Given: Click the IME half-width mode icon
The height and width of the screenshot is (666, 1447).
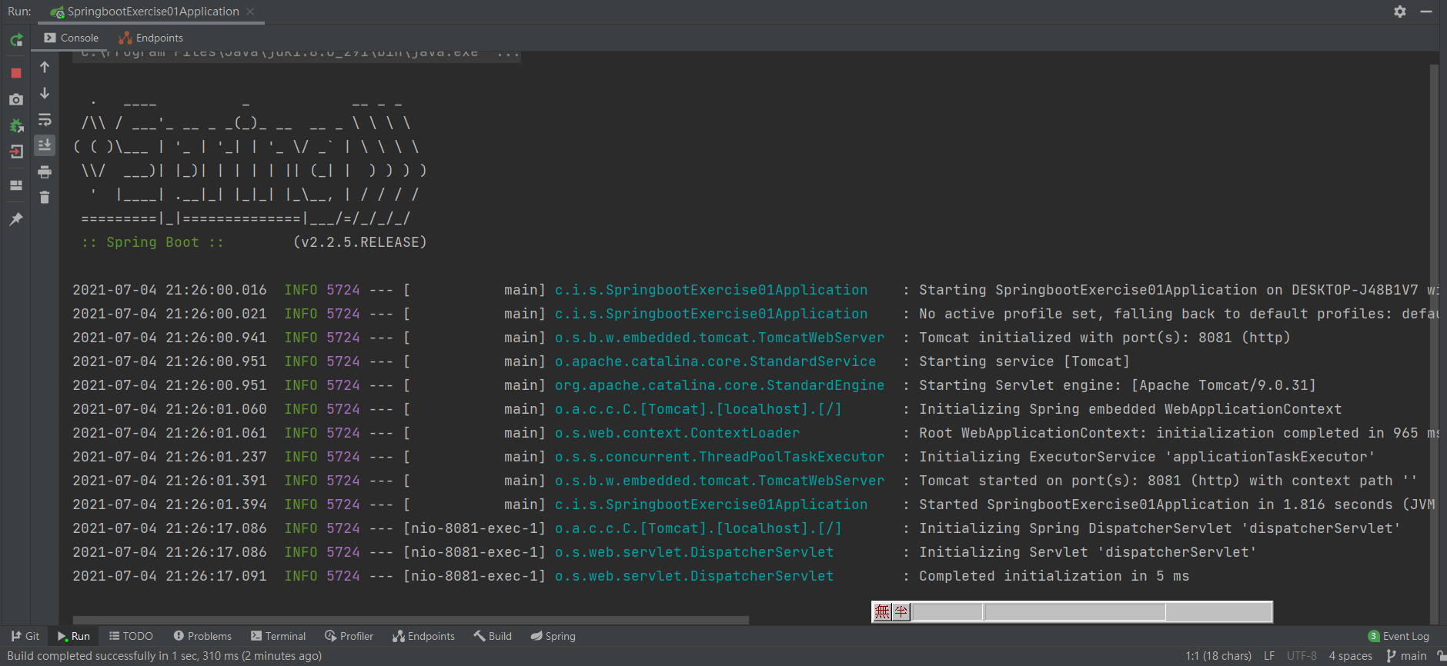Looking at the screenshot, I should [901, 612].
